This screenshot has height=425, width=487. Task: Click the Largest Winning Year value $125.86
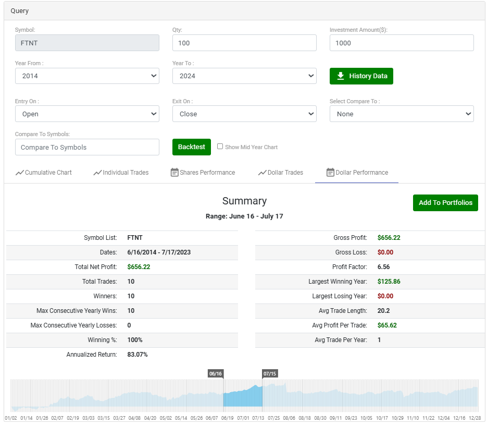389,282
